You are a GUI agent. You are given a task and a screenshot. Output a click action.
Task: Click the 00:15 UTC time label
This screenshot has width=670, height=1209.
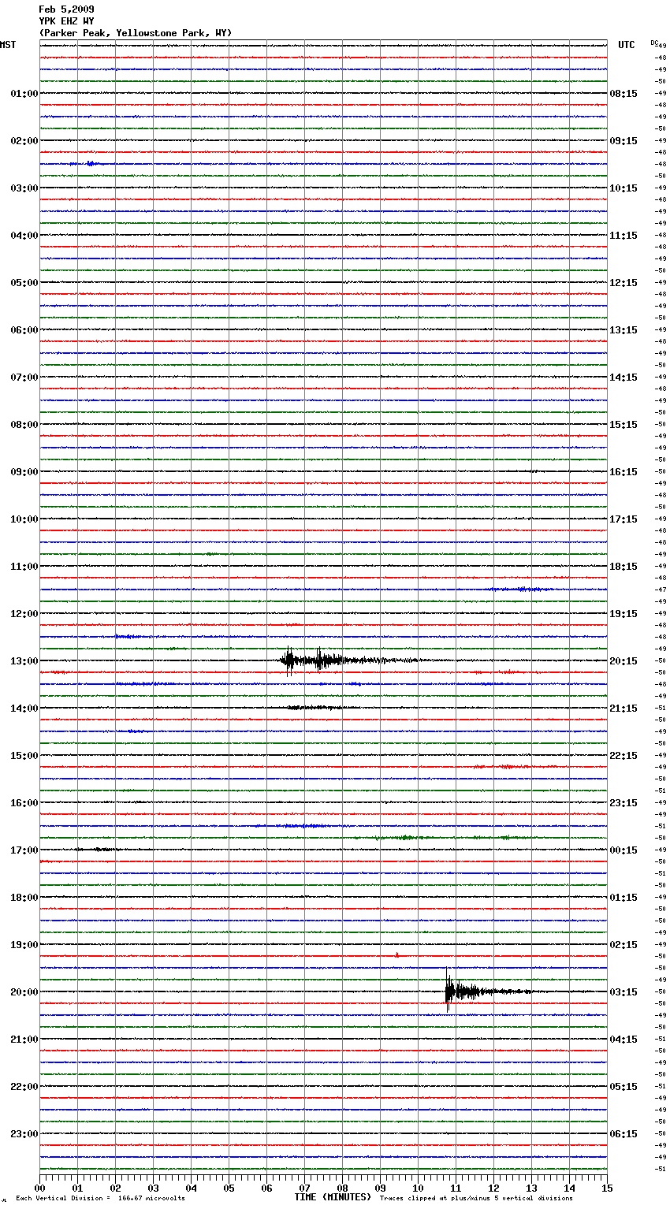(x=623, y=850)
